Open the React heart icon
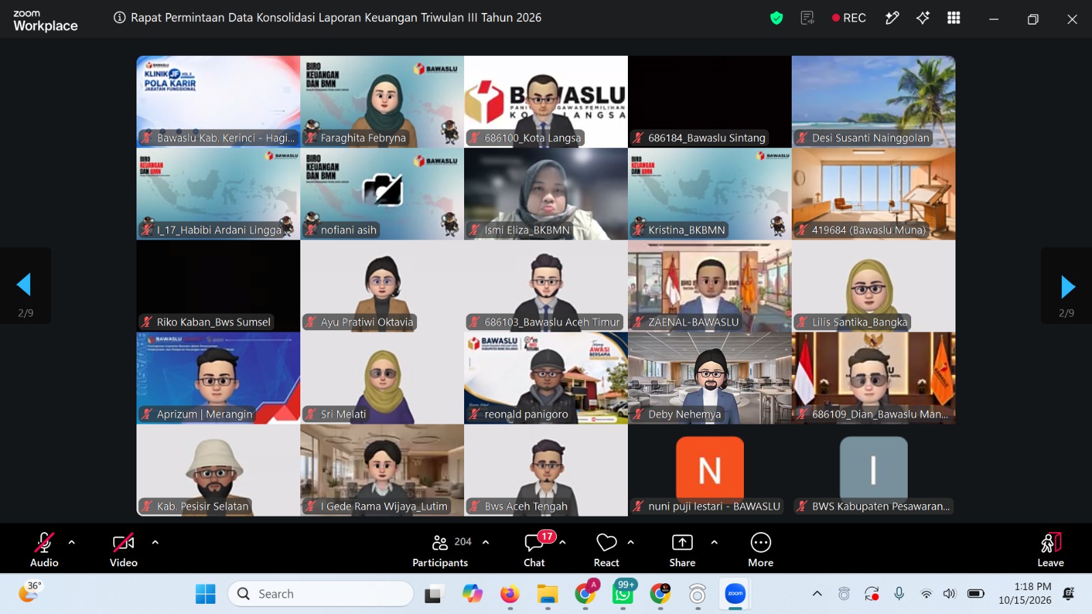The height and width of the screenshot is (614, 1092). click(x=606, y=550)
